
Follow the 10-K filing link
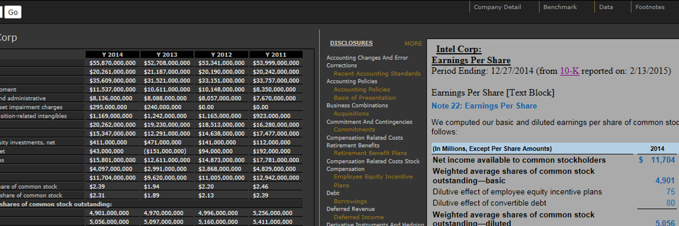(569, 71)
